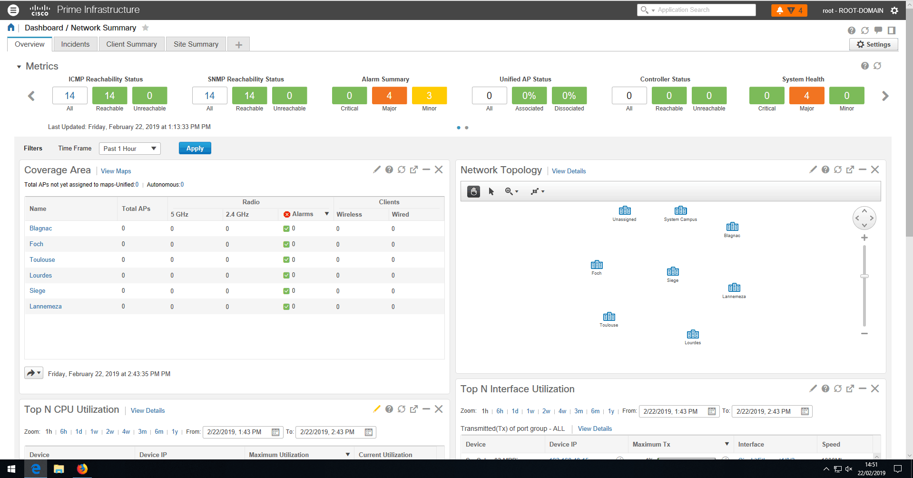Open View Details link for CPU Utilization
913x478 pixels.
(147, 410)
